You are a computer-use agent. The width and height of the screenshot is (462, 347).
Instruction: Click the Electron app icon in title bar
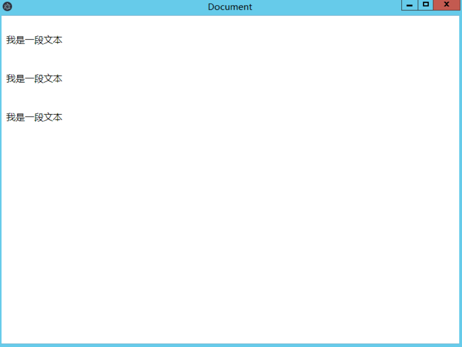tap(7, 7)
